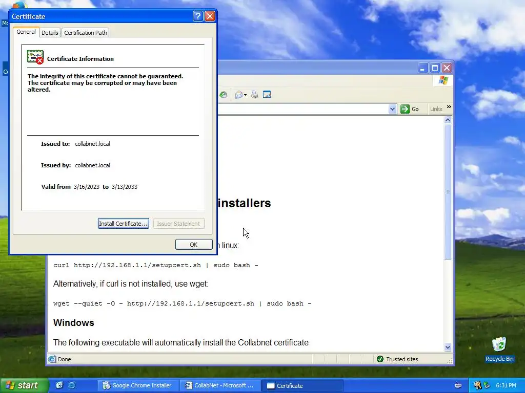Confirm the Certificate dialog with OK
This screenshot has height=393, width=525.
(193, 244)
